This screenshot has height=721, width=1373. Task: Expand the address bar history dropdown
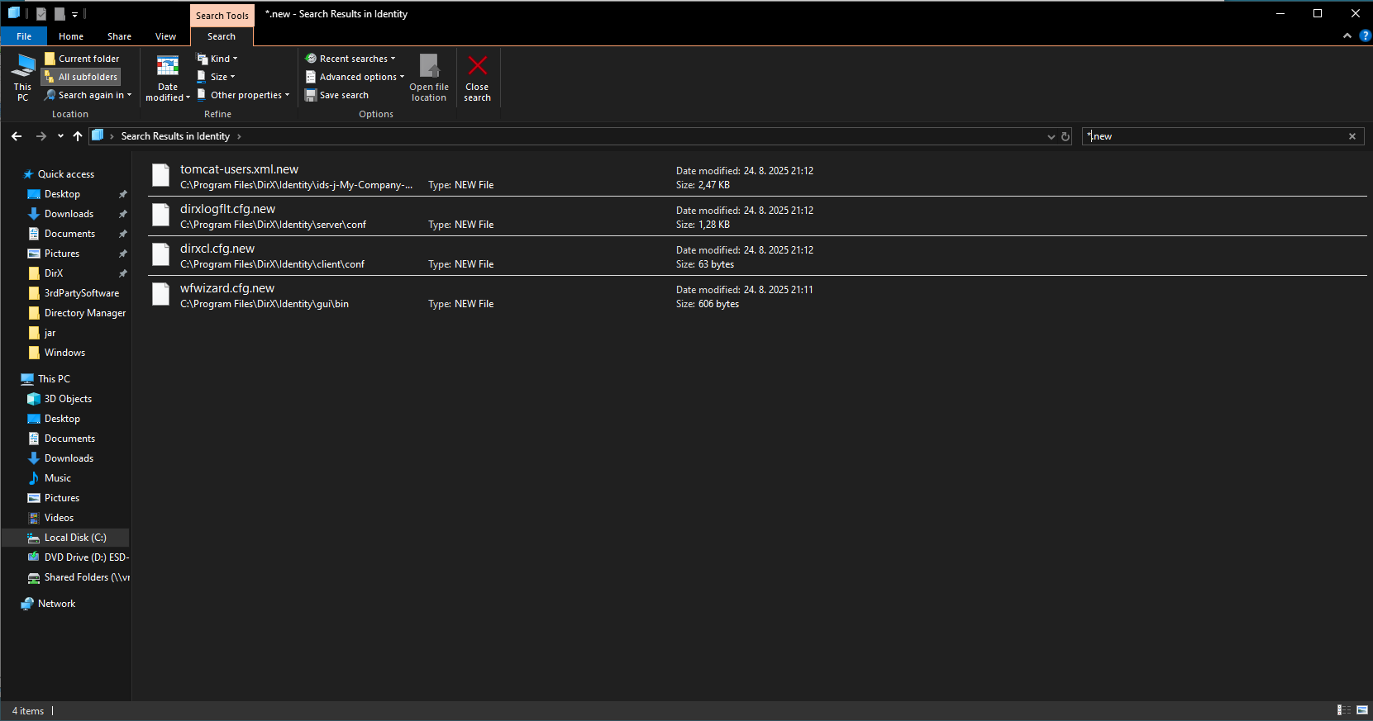point(1051,136)
